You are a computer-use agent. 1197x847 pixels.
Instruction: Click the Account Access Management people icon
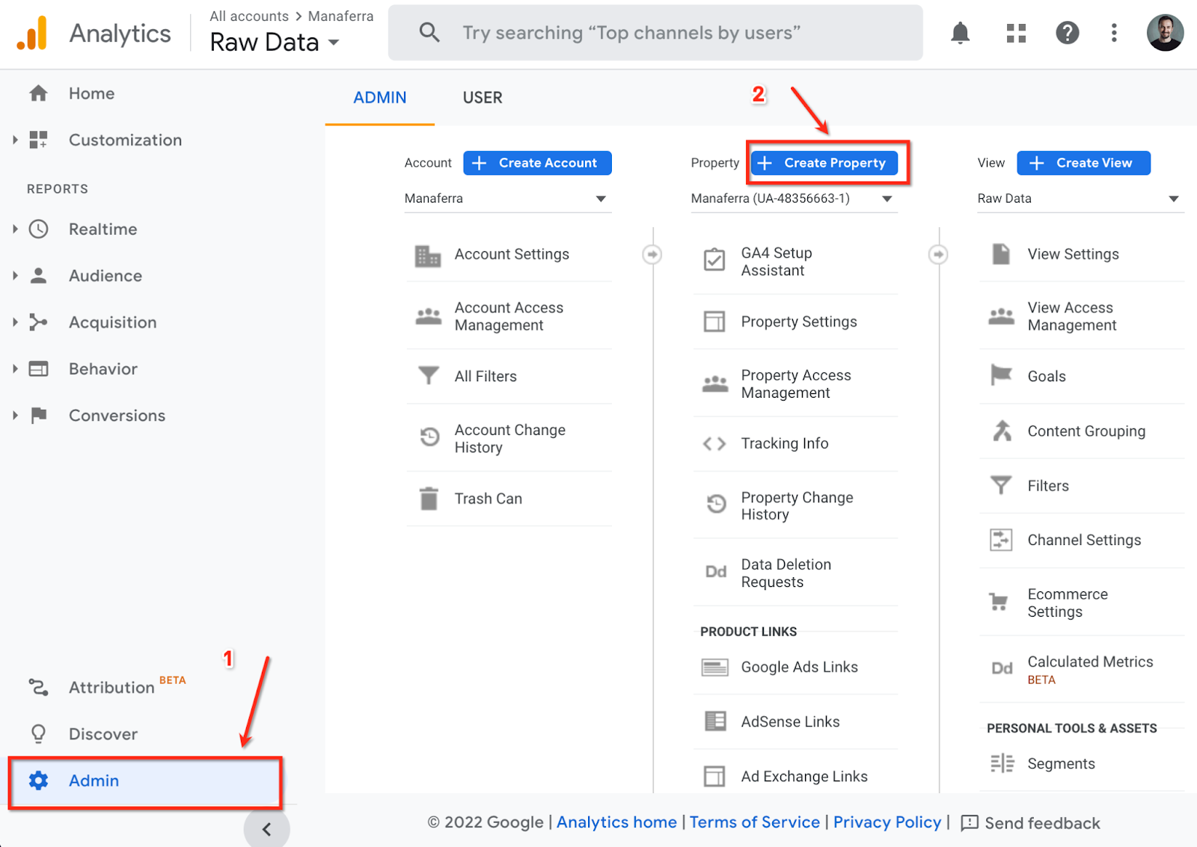[x=429, y=316]
